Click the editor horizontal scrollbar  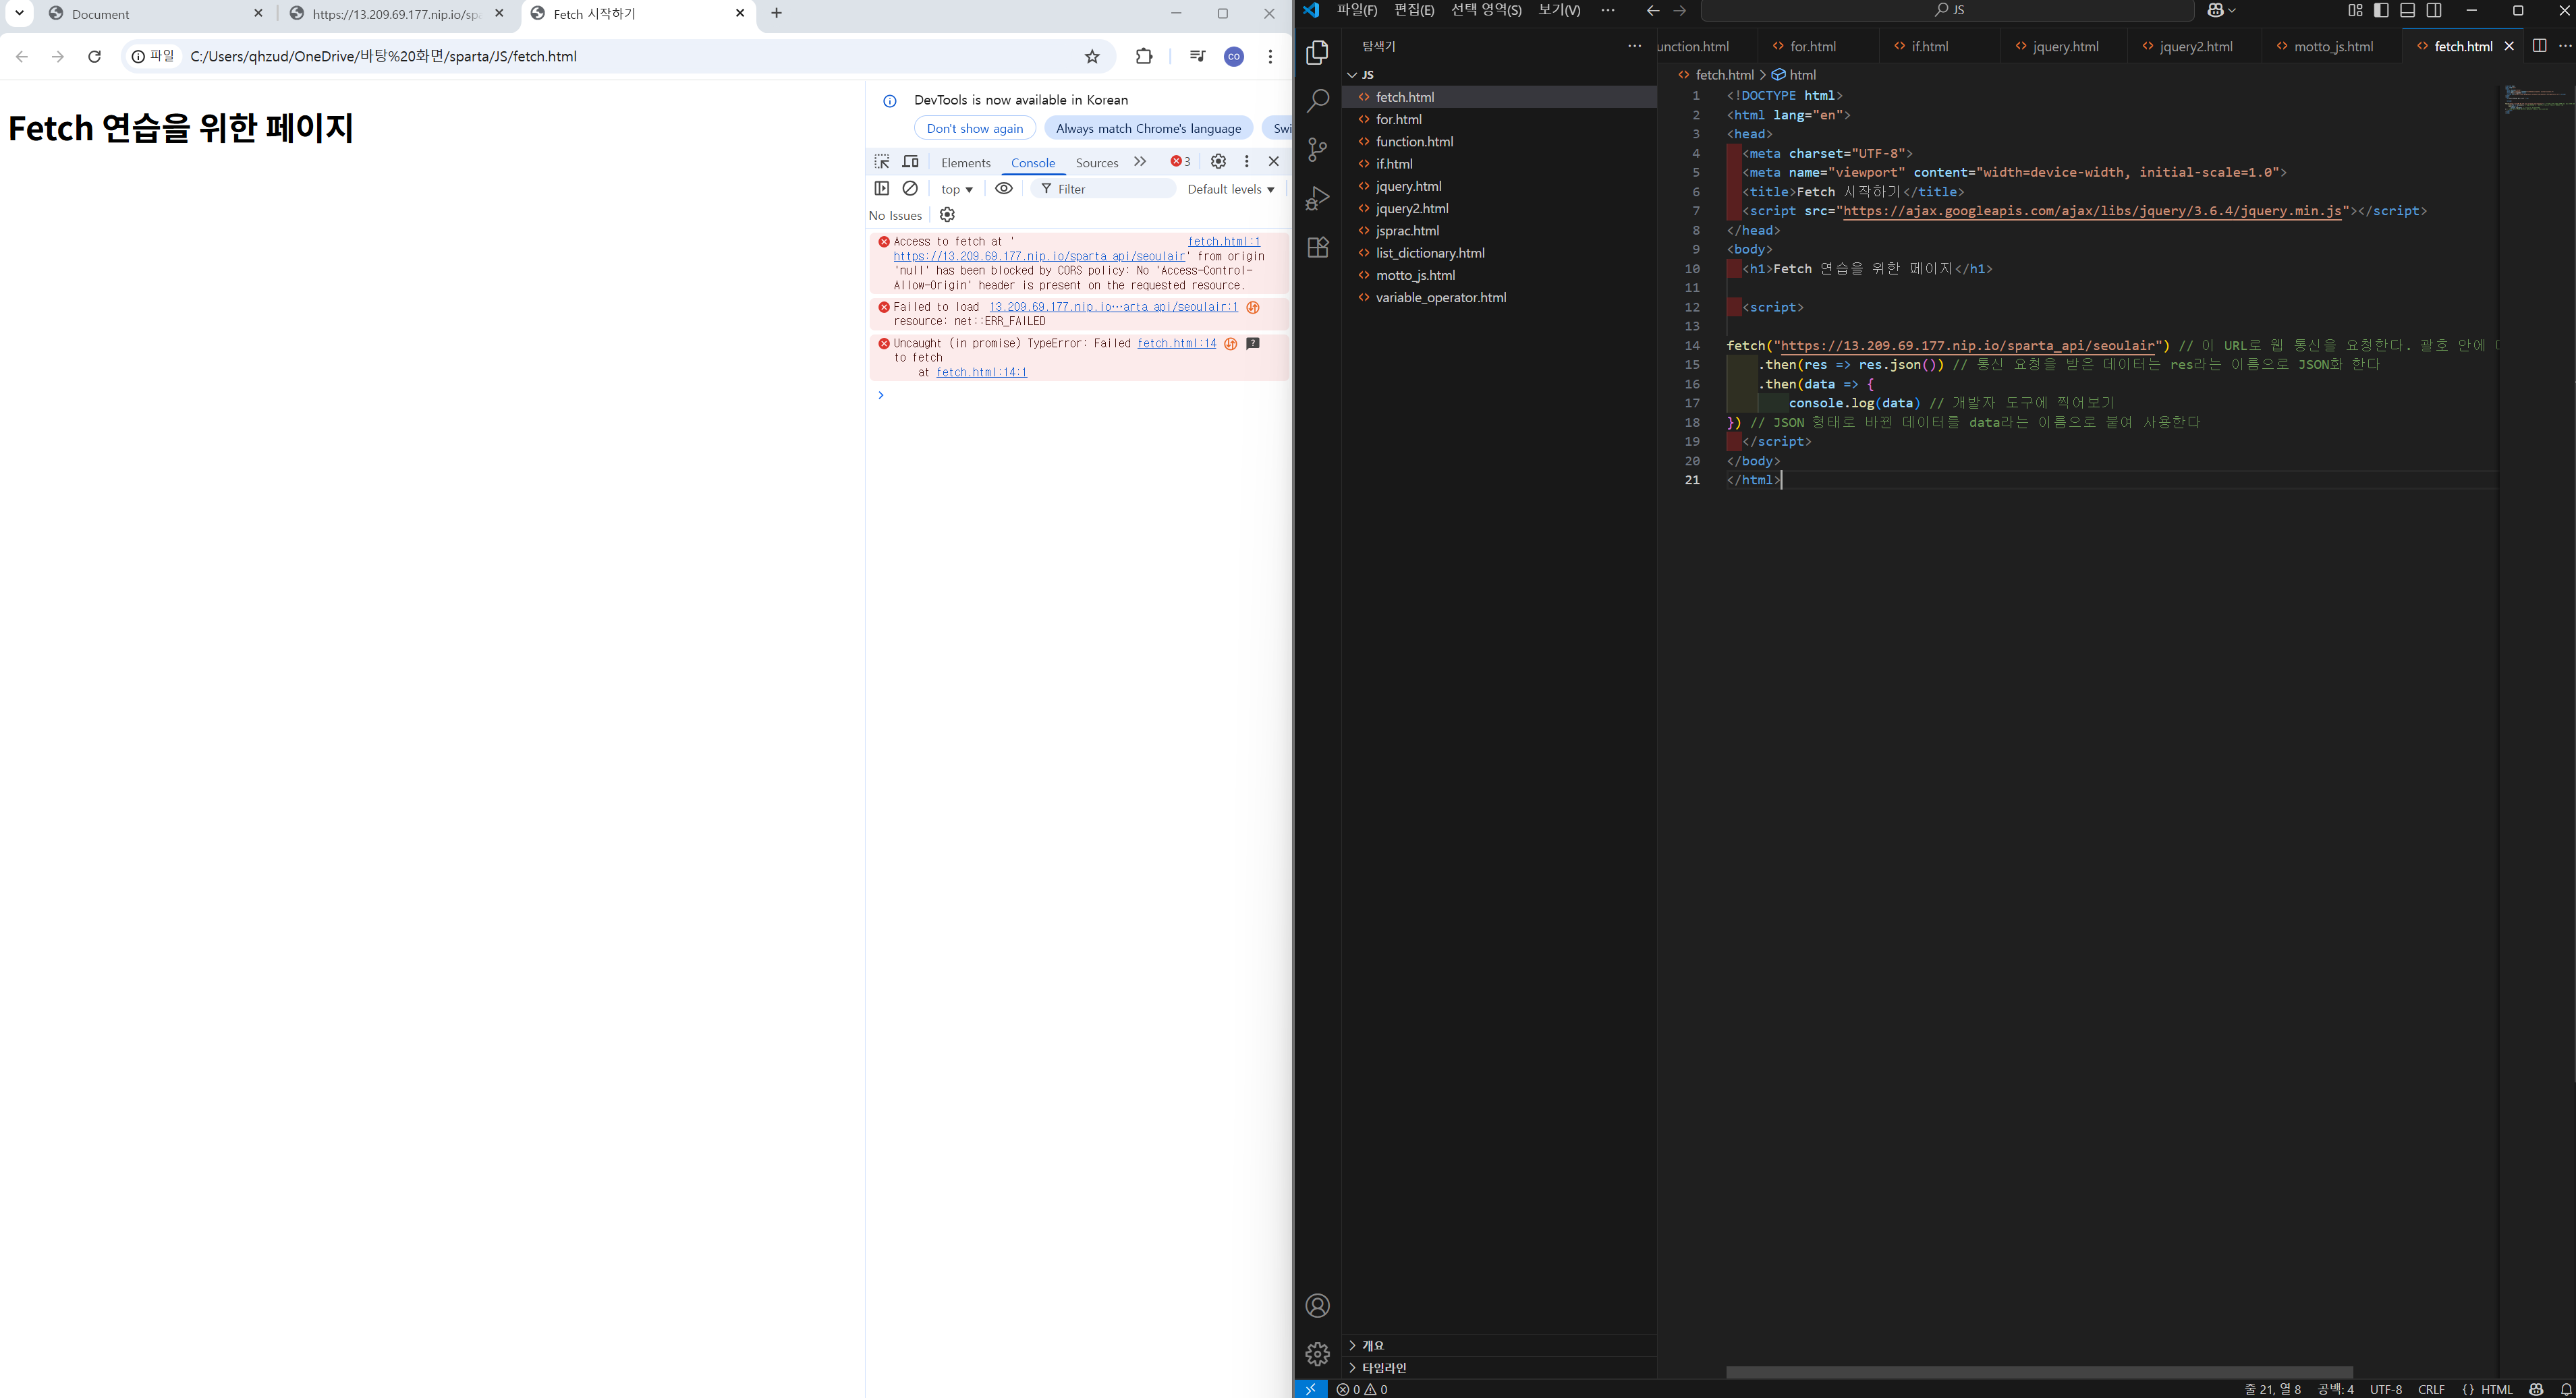(2039, 1372)
